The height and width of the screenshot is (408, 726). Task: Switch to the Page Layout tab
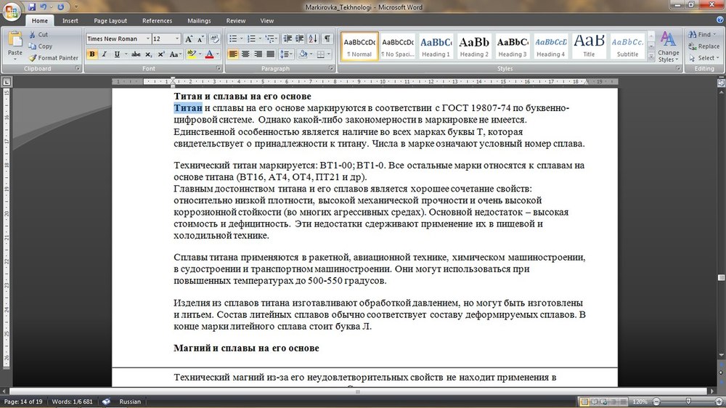[x=110, y=21]
